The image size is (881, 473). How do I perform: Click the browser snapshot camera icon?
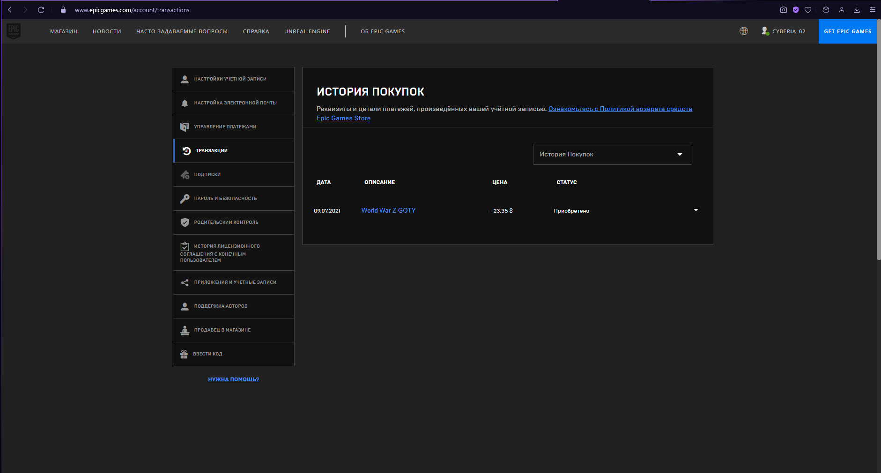click(784, 10)
